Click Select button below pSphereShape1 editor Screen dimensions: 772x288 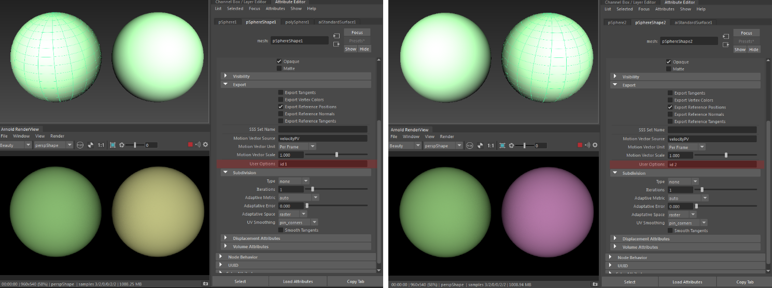(x=241, y=281)
